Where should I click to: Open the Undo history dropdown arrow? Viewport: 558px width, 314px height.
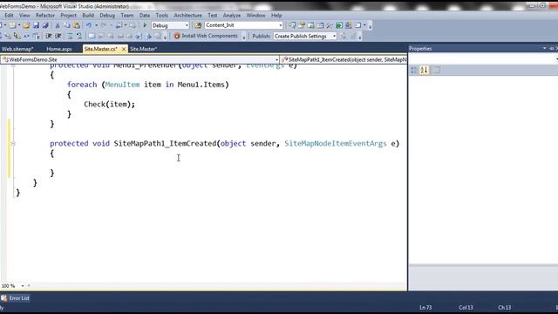coord(96,25)
